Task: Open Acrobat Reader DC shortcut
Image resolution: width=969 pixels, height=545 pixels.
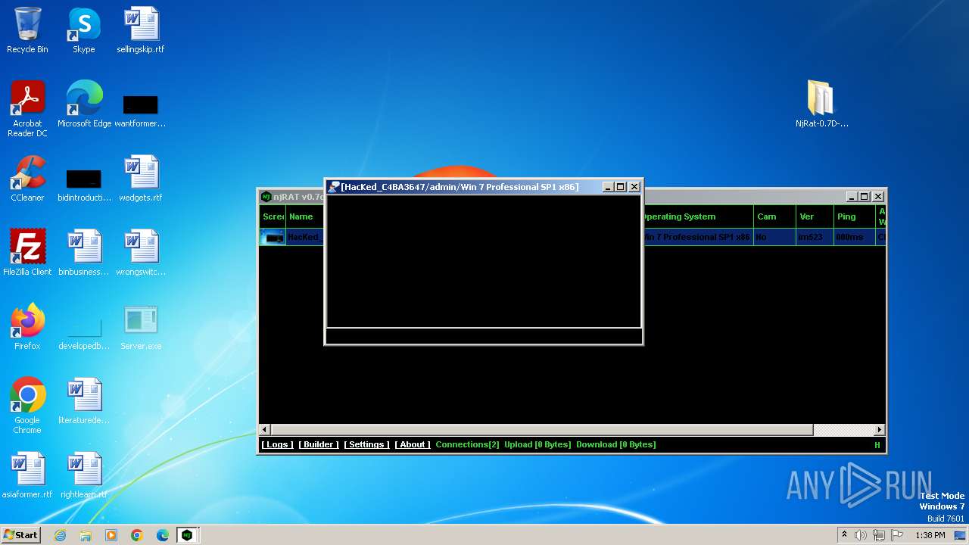Action: [x=27, y=109]
